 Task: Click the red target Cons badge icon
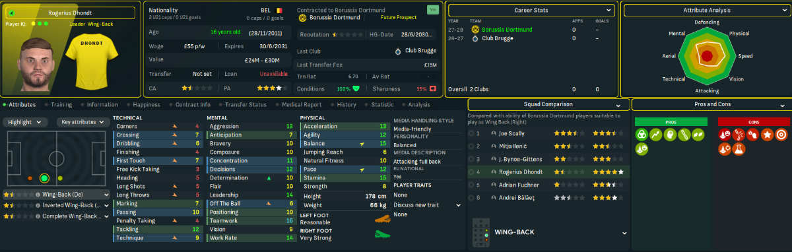point(781,134)
